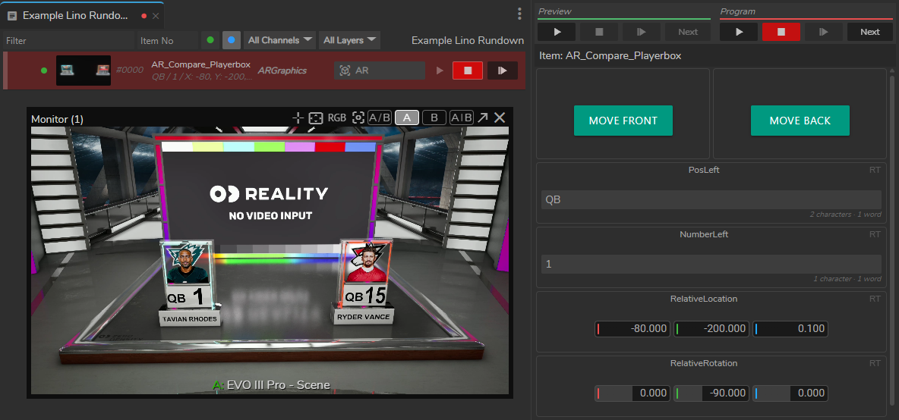Continue the AR_Compare_Playerbox rundown row
Screen dimensions: 899x420
[502, 71]
